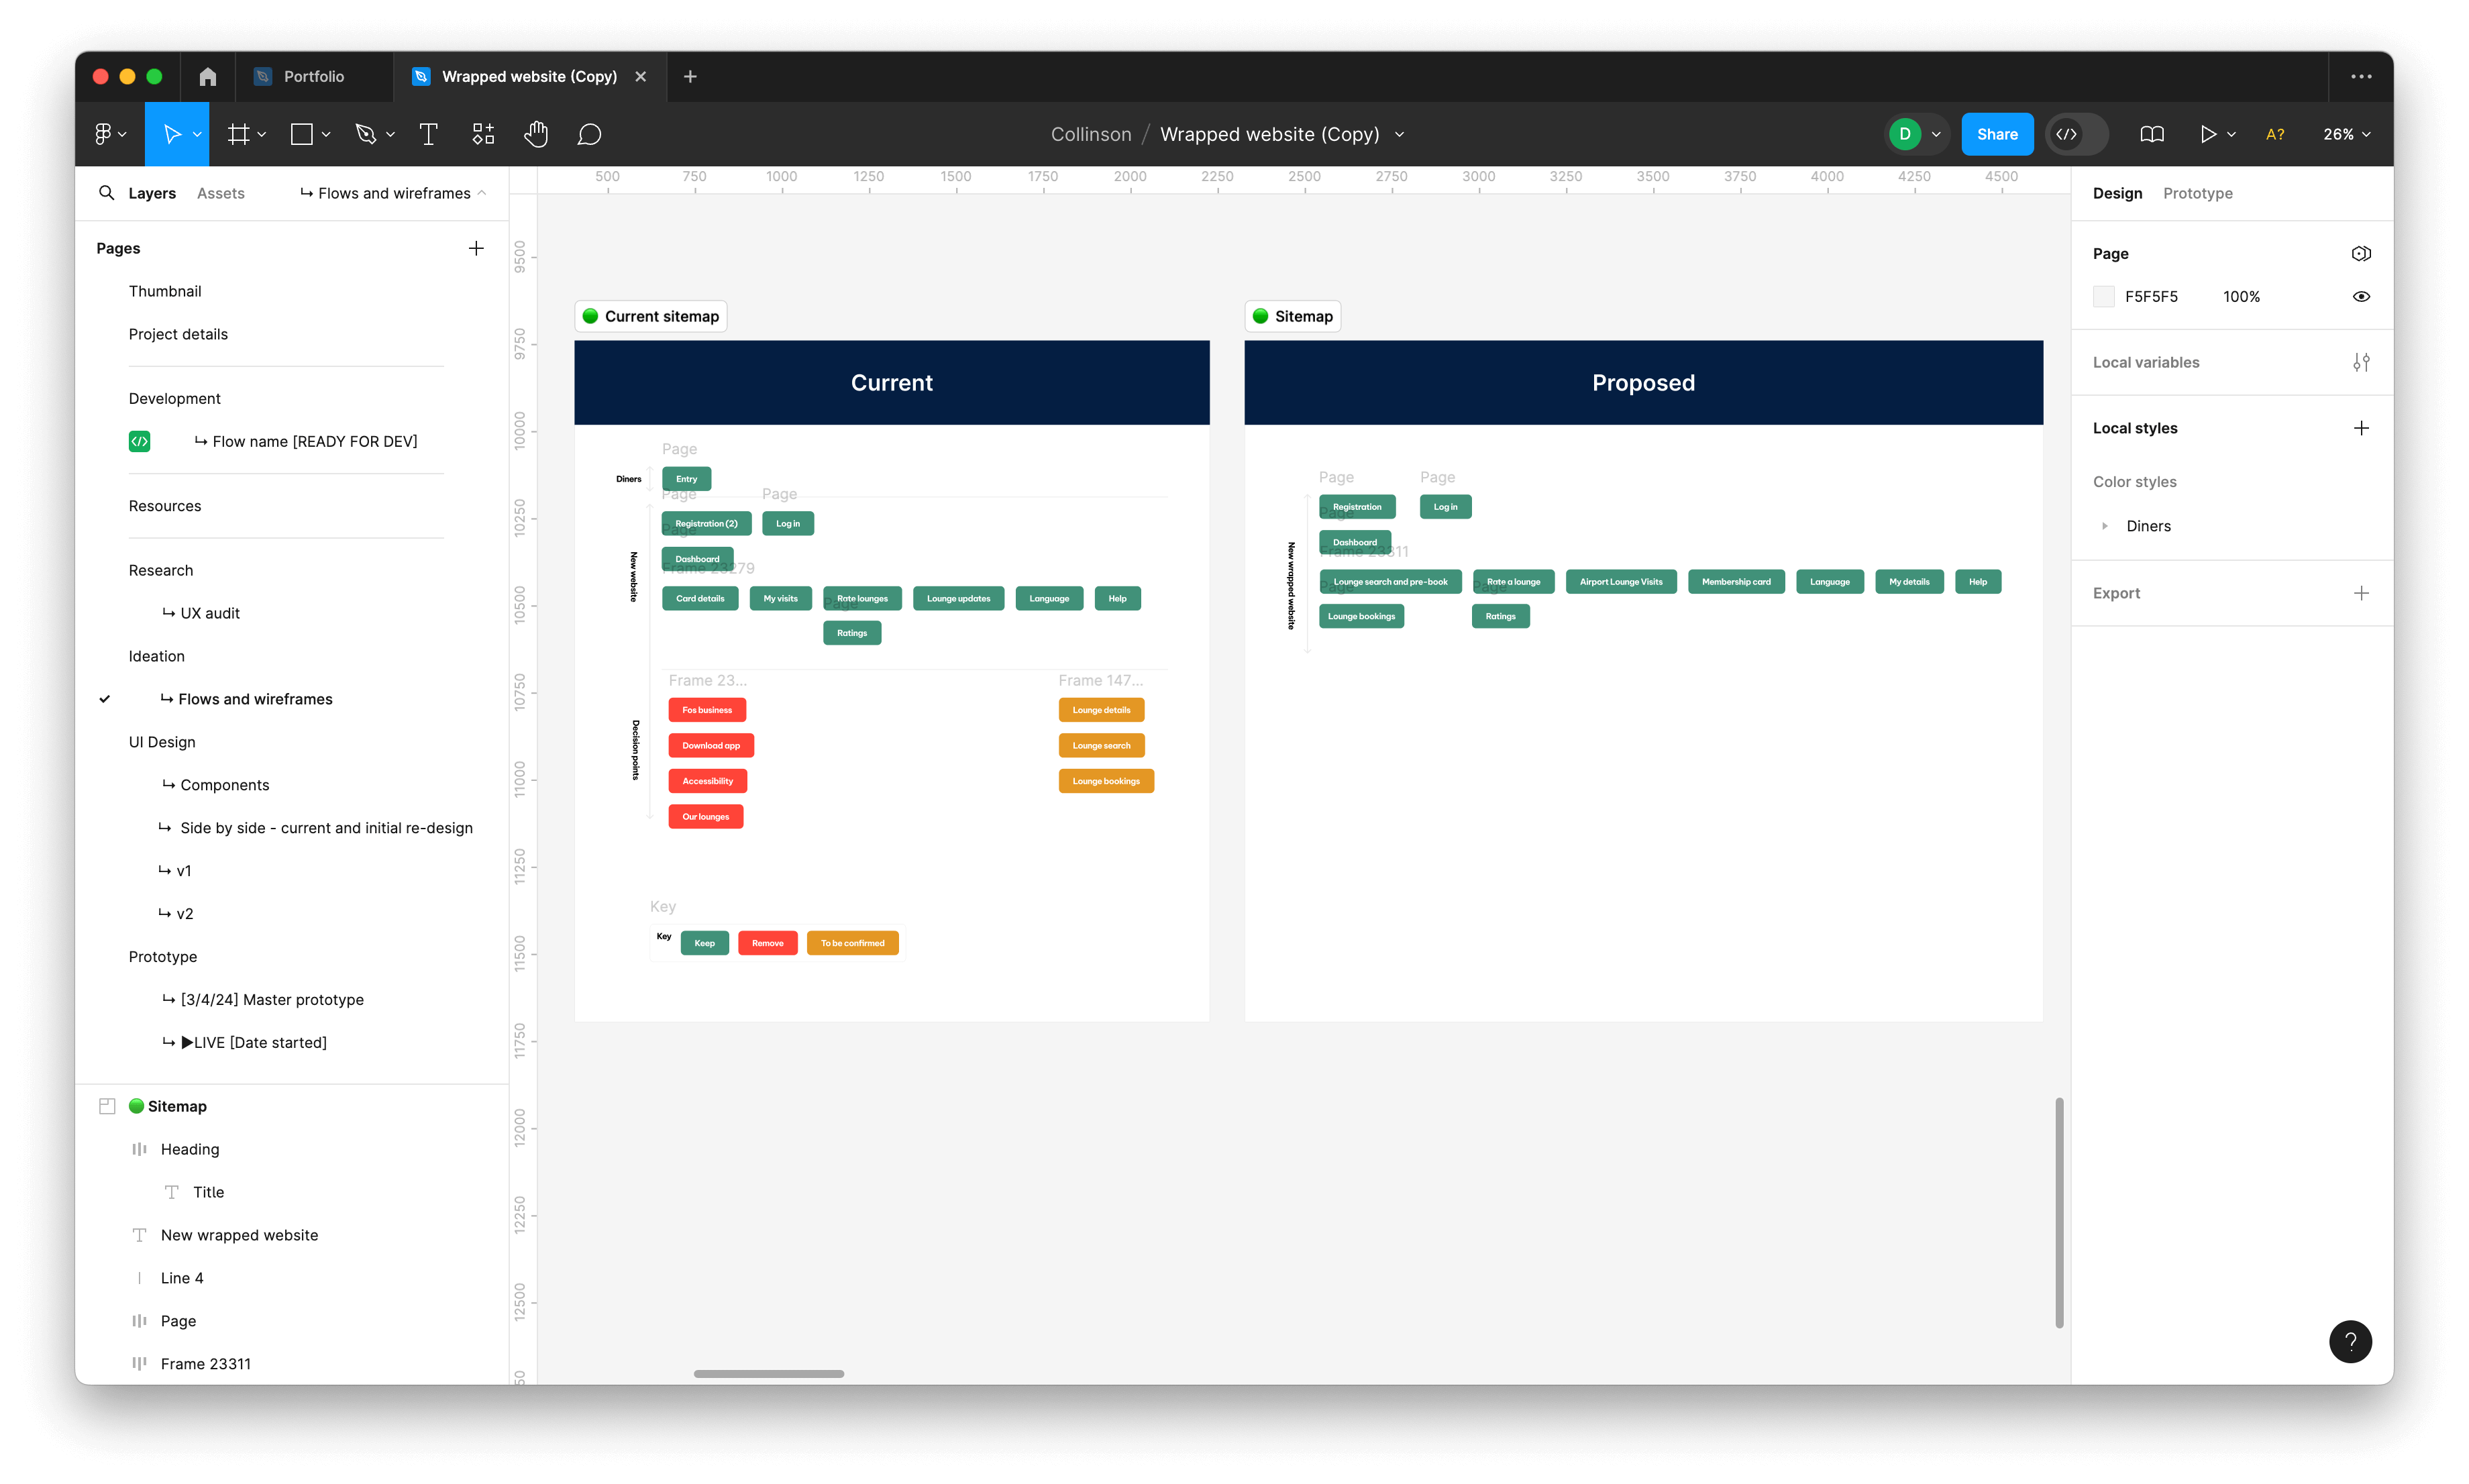The width and height of the screenshot is (2469, 1484).
Task: Open the libraries book icon
Action: pos(2151,134)
